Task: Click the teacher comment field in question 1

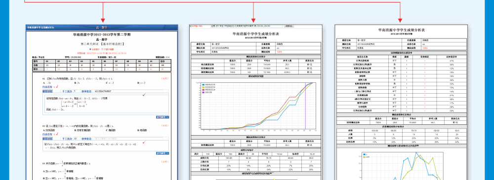Action: [x=127, y=91]
